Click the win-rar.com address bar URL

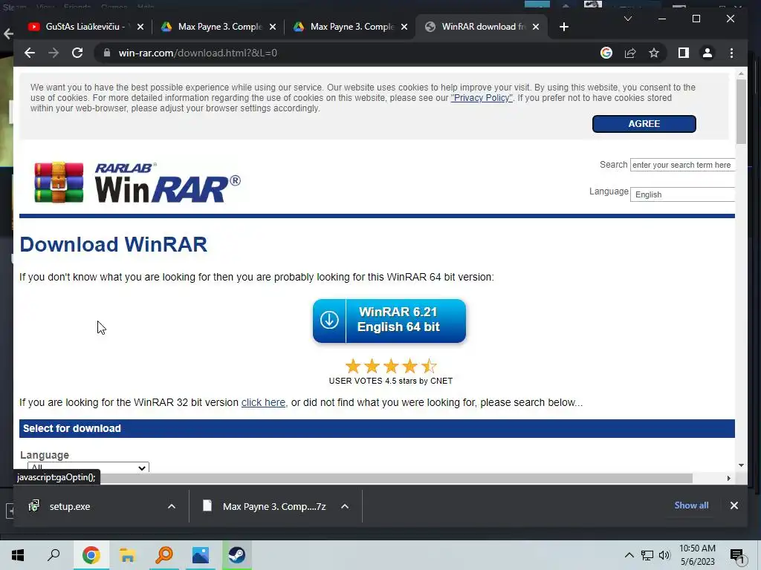[x=198, y=53]
